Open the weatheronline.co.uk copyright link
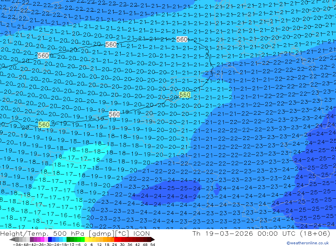Viewport: 336px width, 246px height. tap(307, 243)
